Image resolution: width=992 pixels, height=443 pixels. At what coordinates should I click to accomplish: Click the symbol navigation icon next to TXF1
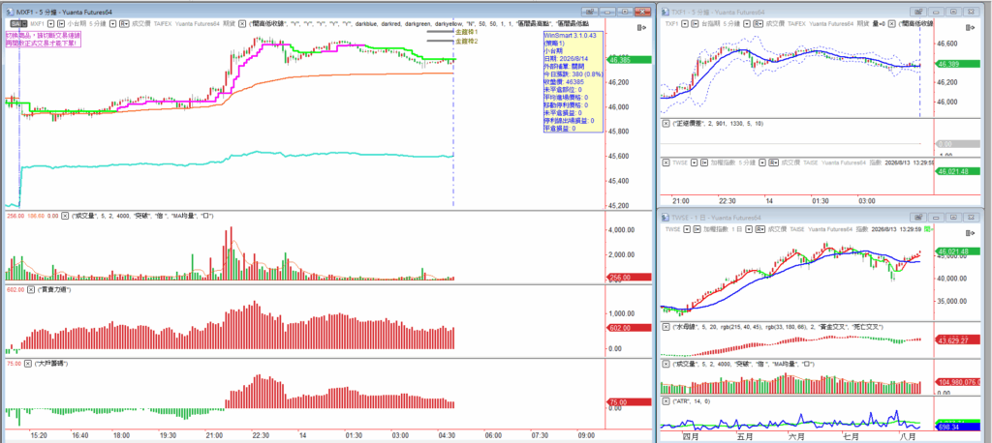point(695,24)
